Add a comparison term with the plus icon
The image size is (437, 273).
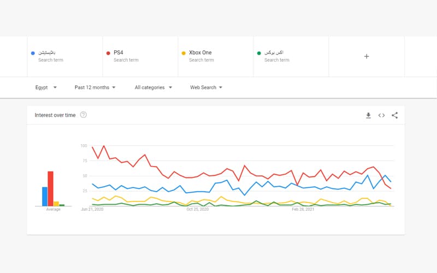point(367,56)
